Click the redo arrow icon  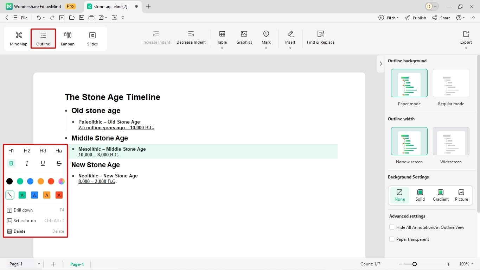[52, 18]
